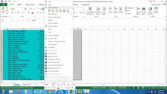Viewport: 167px width, 94px height.
Task: Open the Engagement ribbon tab
Action: click(85, 5)
